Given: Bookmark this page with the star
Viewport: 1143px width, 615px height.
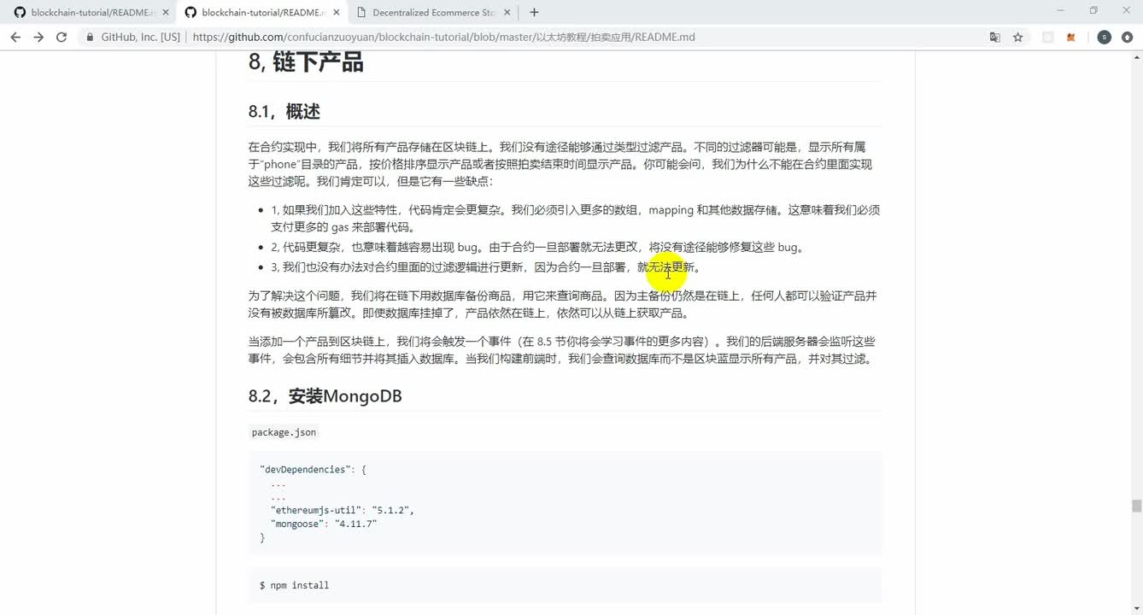Looking at the screenshot, I should tap(1018, 38).
